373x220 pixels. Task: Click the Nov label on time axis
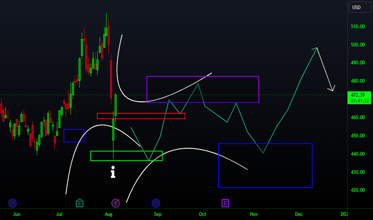click(254, 214)
